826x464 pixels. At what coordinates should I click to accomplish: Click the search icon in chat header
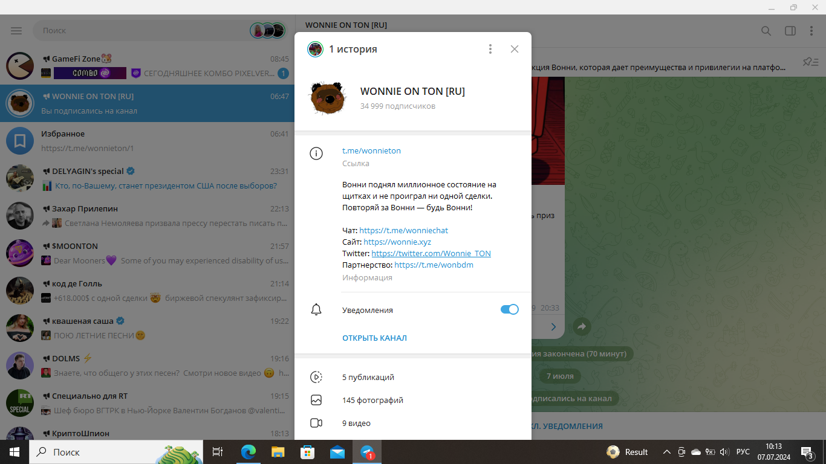tap(766, 31)
